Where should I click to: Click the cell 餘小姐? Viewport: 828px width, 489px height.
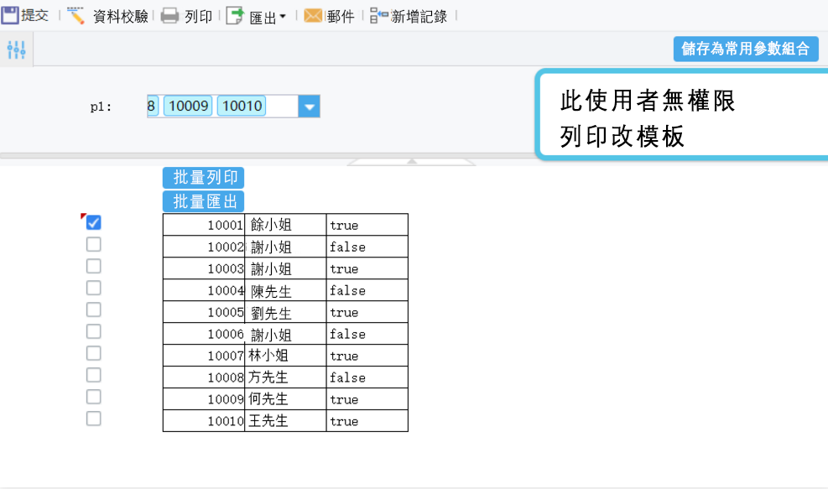[286, 225]
